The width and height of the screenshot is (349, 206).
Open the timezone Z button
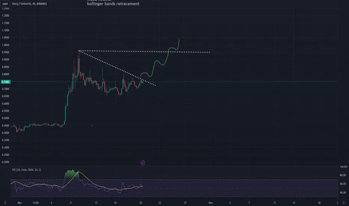tap(5, 203)
